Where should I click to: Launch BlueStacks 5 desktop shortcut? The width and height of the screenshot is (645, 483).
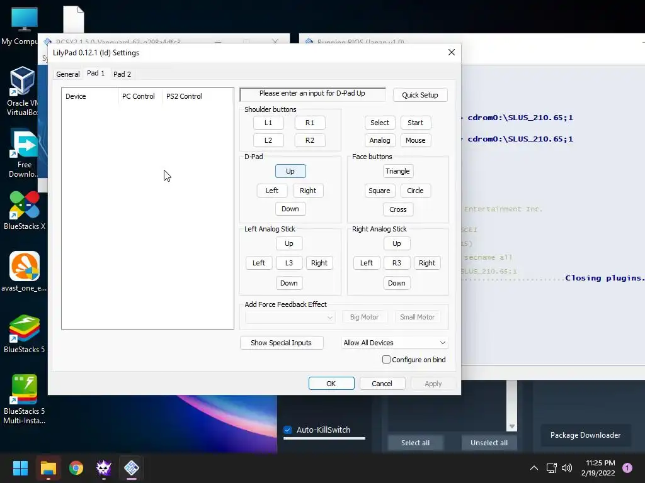coord(25,333)
